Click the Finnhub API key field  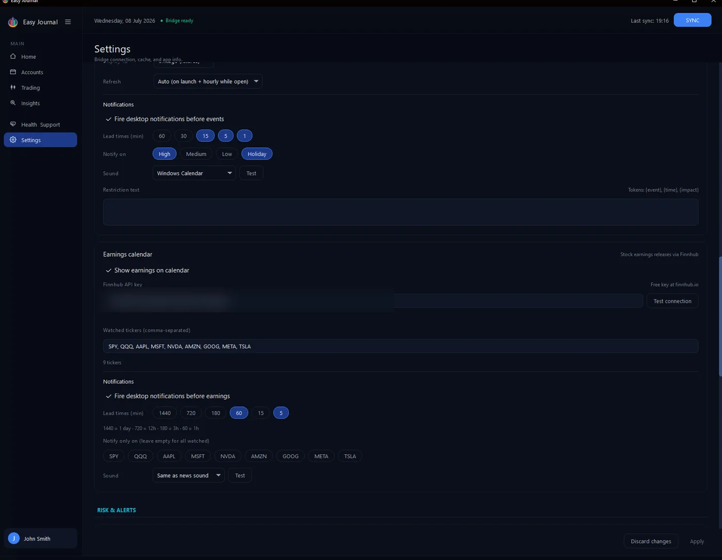[373, 301]
